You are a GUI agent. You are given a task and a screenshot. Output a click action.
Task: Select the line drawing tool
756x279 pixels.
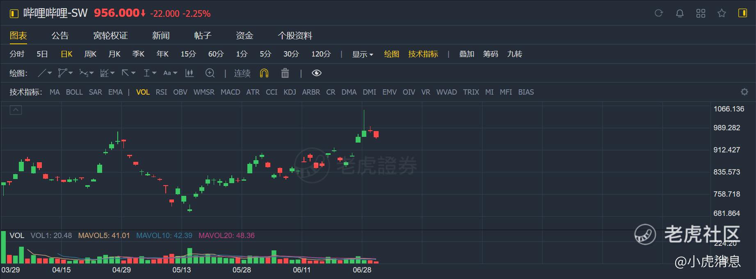pos(42,73)
